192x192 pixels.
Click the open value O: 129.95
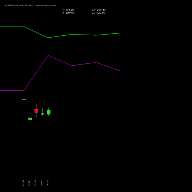(68, 13)
